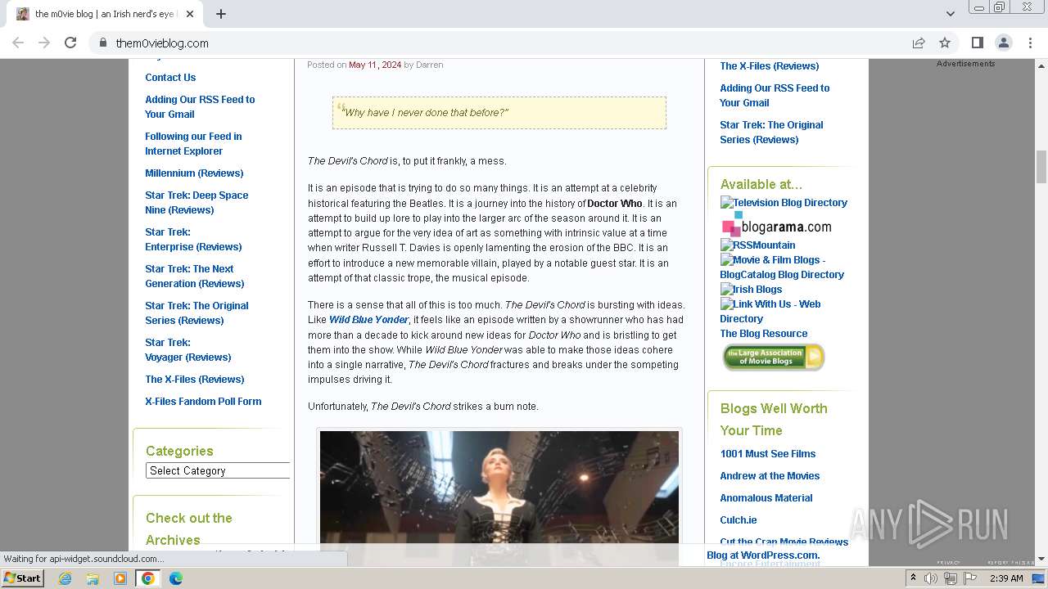
Task: Open a new tab with plus icon
Action: click(221, 14)
